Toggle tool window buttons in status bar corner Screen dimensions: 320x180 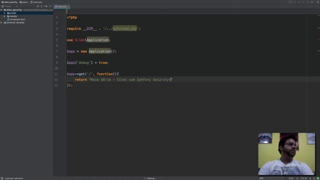click(x=2, y=178)
